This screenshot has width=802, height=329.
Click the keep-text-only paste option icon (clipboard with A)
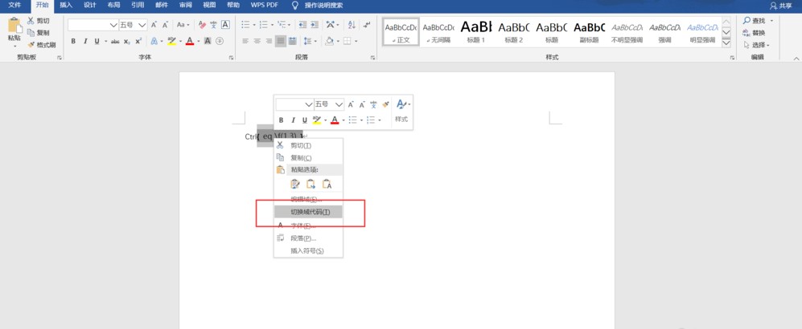click(x=327, y=184)
